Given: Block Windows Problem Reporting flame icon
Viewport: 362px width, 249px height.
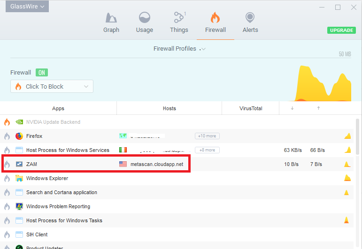Looking at the screenshot, I should (7, 206).
